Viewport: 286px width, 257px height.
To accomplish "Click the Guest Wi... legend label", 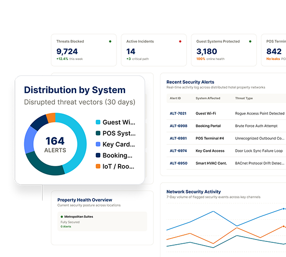I will pos(119,122).
